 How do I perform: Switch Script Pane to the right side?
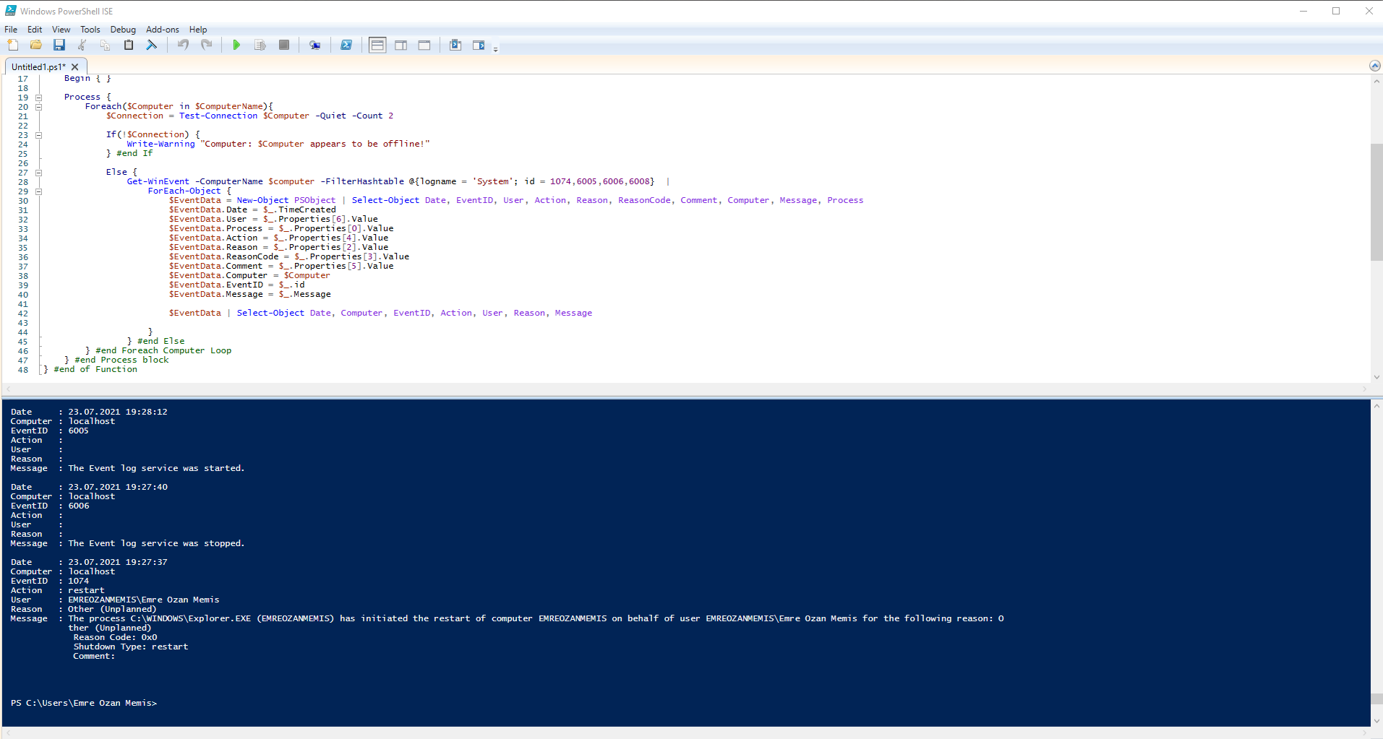point(401,45)
